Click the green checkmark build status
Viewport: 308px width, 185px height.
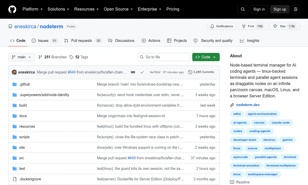142,72
